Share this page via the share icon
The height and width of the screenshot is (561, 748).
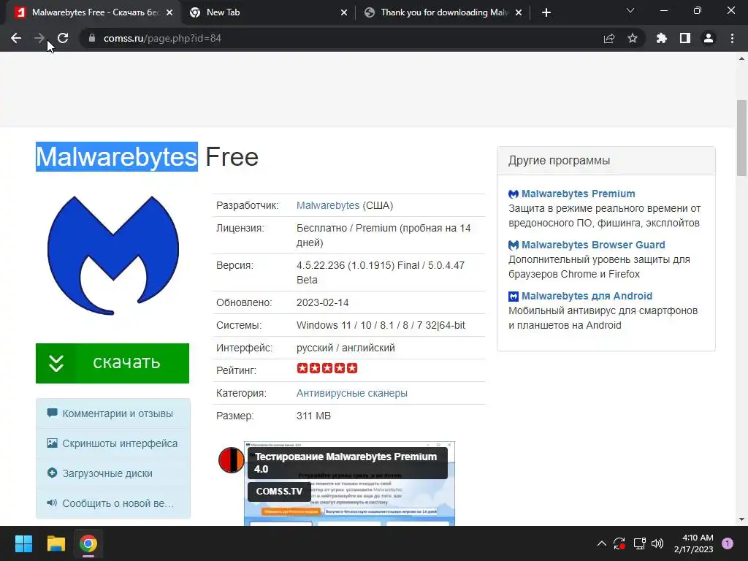point(609,38)
